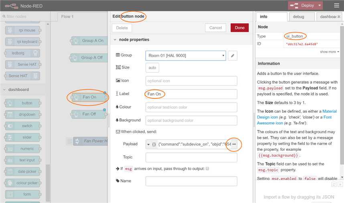This screenshot has width=344, height=203.
Task: Select the dashboard date picker node
Action: coord(22,172)
